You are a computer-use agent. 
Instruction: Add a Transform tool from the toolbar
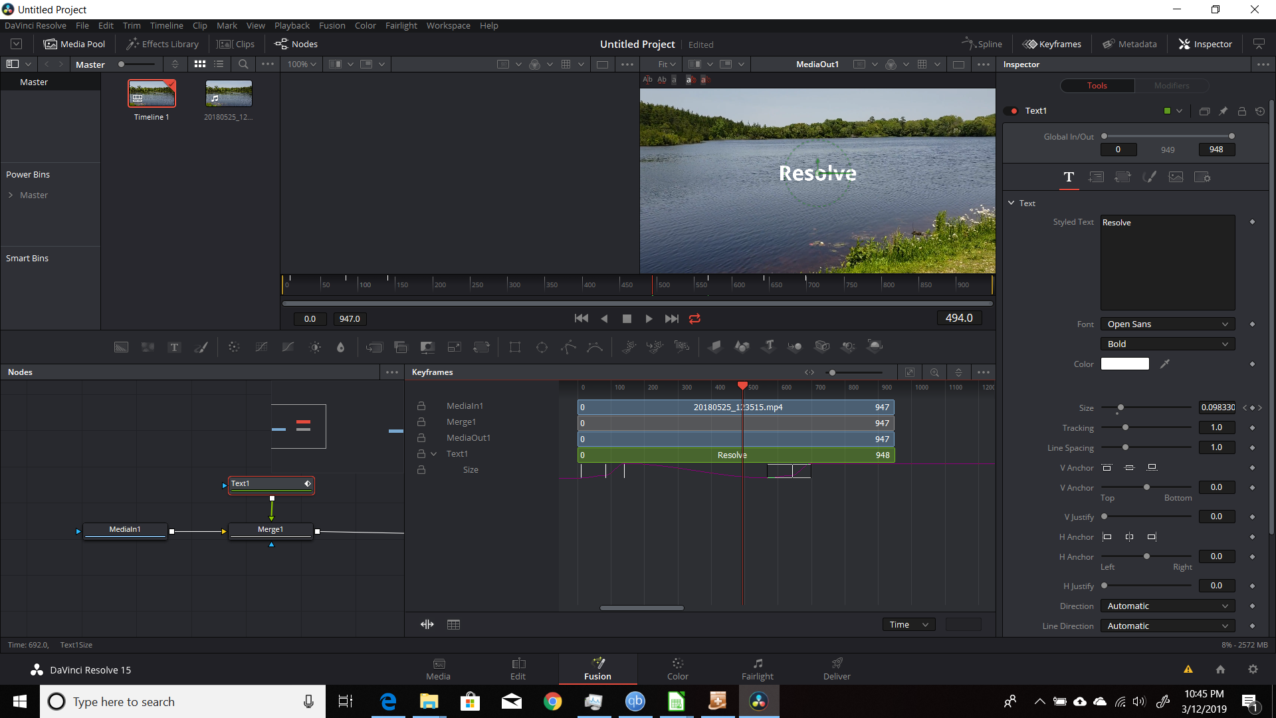pos(481,347)
